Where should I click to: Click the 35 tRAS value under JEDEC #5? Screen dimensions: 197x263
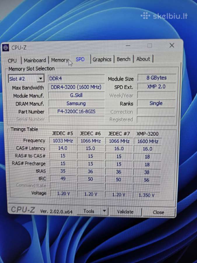tap(63, 171)
